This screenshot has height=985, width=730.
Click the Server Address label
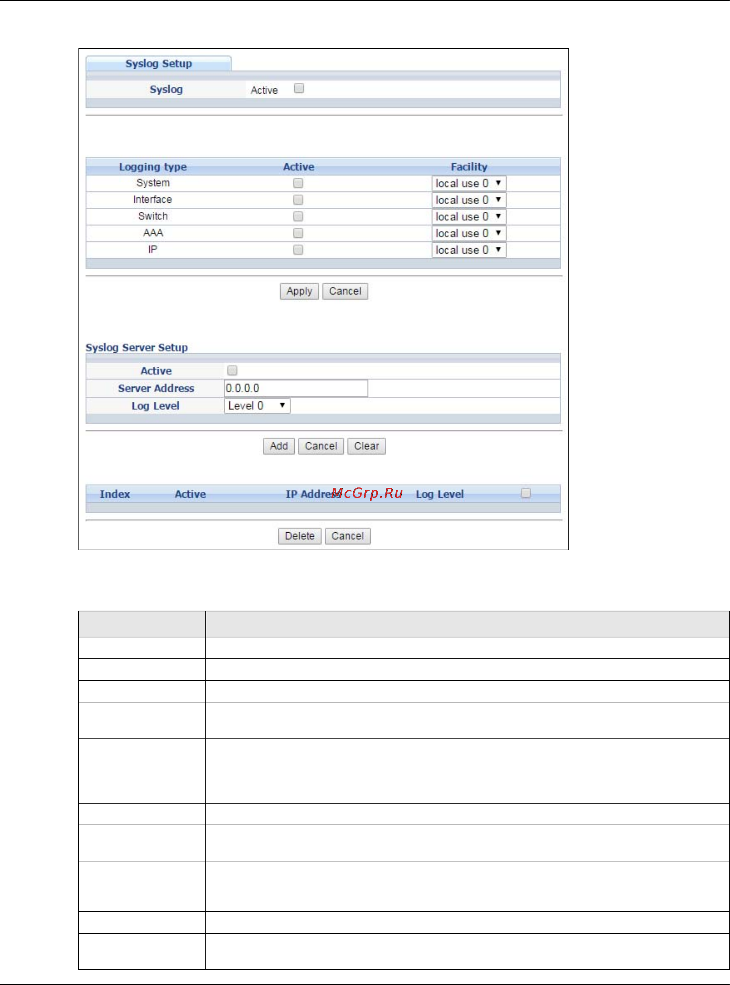click(156, 388)
